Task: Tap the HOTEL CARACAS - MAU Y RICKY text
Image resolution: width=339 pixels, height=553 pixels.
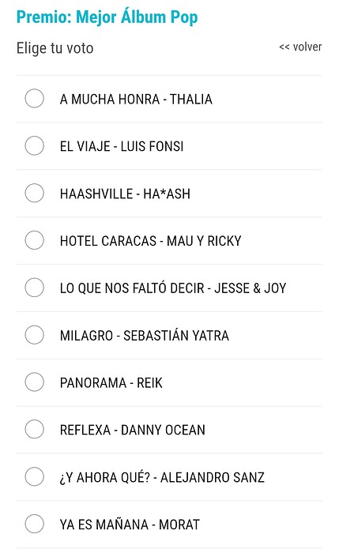Action: pyautogui.click(x=151, y=241)
